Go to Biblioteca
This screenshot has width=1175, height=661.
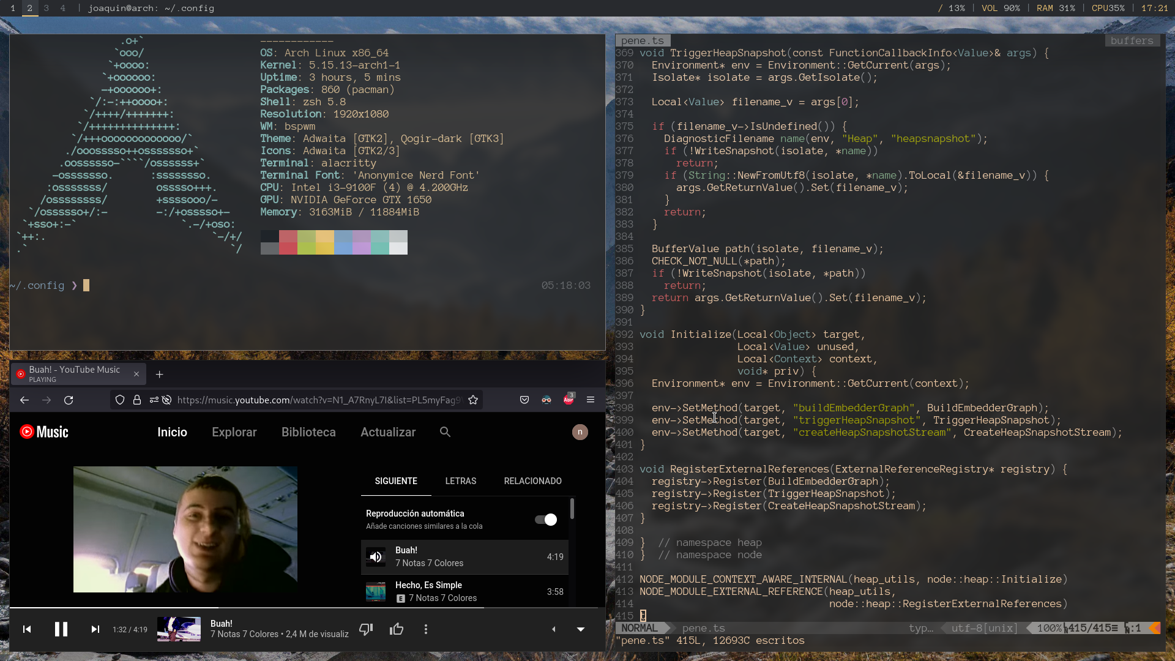308,431
